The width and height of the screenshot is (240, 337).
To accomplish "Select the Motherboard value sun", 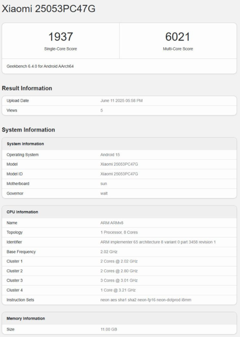I will click(104, 184).
